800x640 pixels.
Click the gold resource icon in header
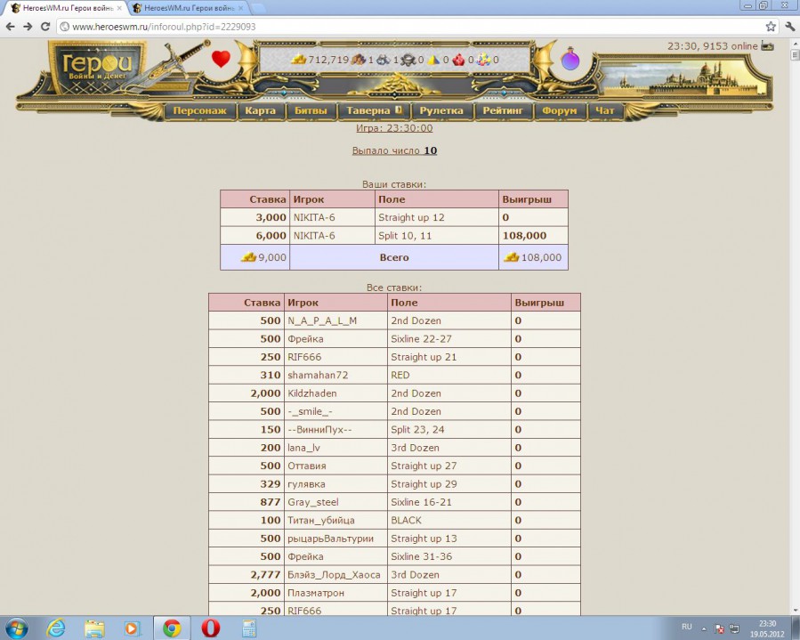pyautogui.click(x=298, y=60)
